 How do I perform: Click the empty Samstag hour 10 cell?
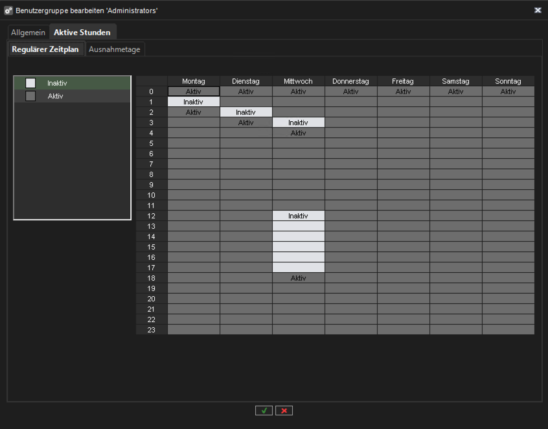455,194
